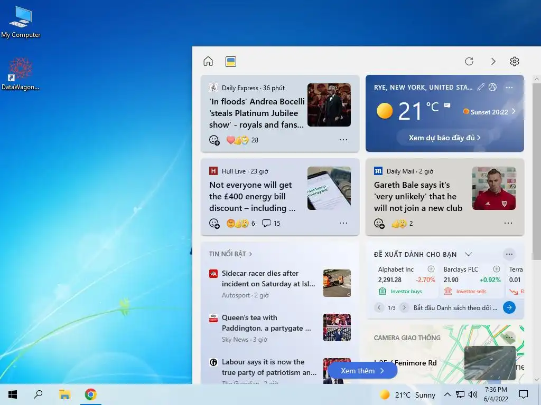This screenshot has width=541, height=405.
Task: Refresh the news feed
Action: [469, 61]
